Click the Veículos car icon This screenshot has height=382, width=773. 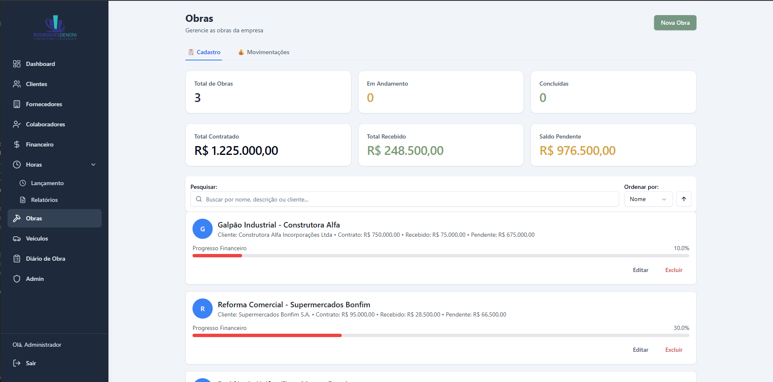coord(17,238)
